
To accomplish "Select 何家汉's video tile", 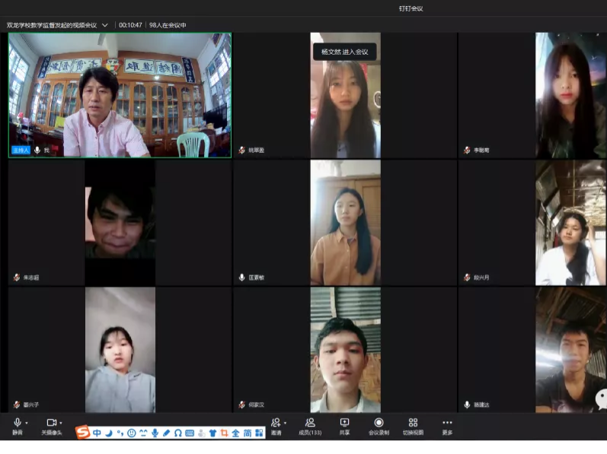I will click(345, 350).
